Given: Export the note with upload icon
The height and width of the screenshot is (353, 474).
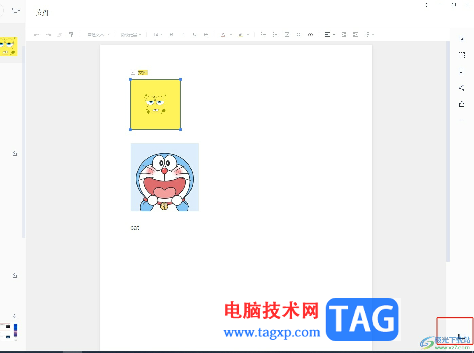Looking at the screenshot, I should point(462,104).
